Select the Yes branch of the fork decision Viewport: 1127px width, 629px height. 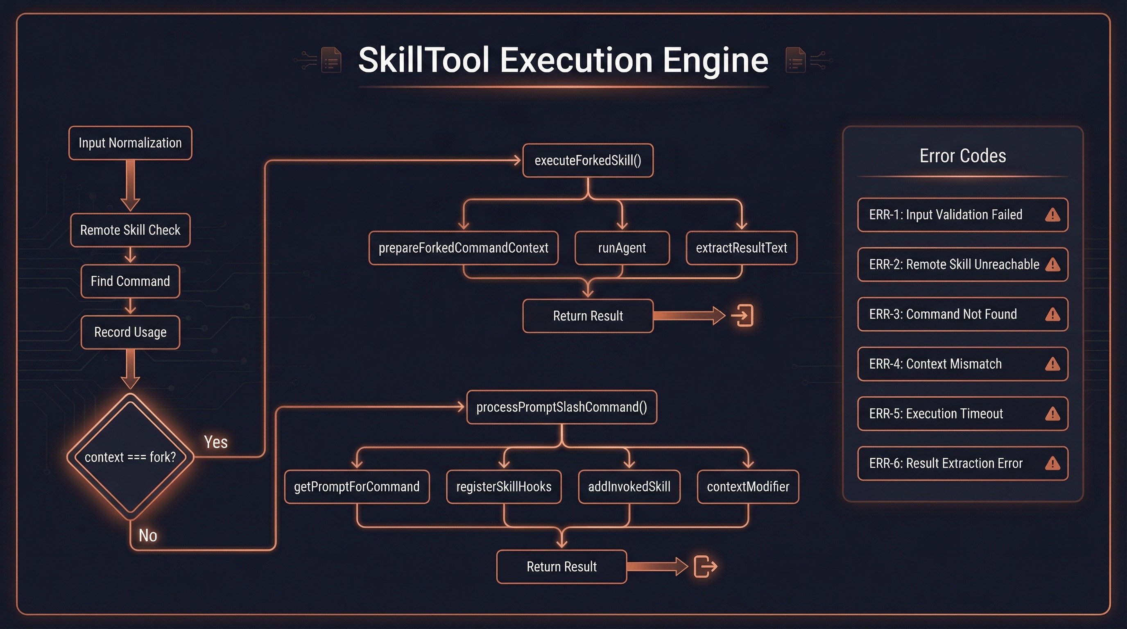pyautogui.click(x=215, y=443)
